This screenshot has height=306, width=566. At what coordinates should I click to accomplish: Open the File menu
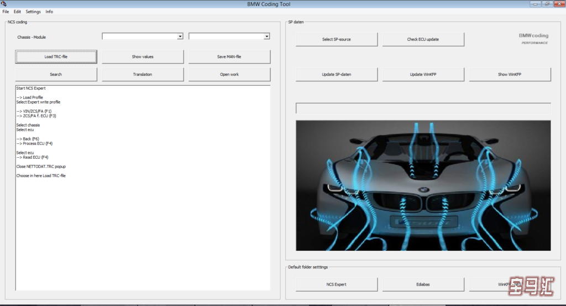[6, 12]
